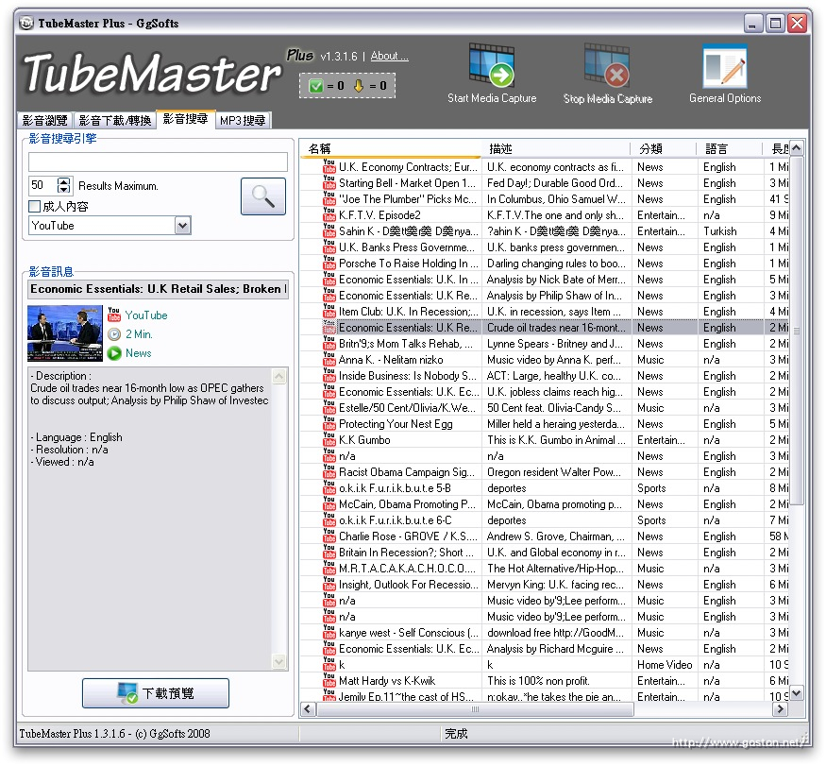Viewport: 826px width, 766px height.
Task: Click green play icon beside News
Action: pos(114,353)
